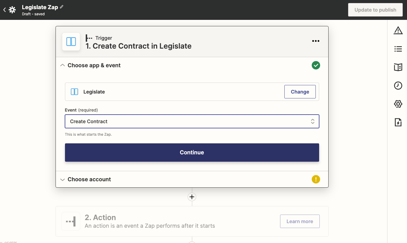Open the Zapier home logo
The width and height of the screenshot is (407, 243).
point(12,10)
